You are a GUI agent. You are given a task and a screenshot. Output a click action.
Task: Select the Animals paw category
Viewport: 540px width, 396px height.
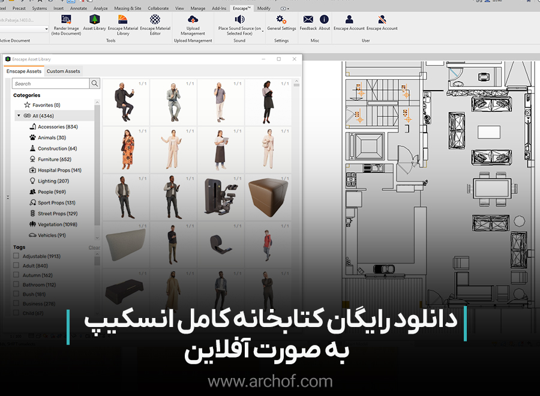(x=47, y=138)
